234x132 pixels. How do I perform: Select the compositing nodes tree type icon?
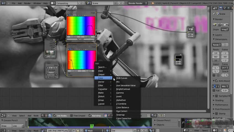(50, 116)
